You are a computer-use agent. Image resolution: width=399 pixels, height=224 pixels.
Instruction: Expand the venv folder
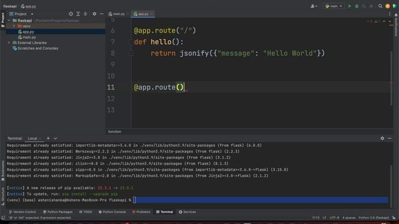click(x=14, y=26)
